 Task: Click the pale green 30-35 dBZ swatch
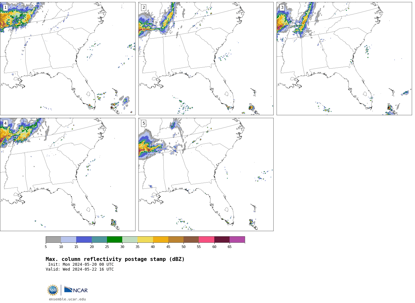coord(130,240)
